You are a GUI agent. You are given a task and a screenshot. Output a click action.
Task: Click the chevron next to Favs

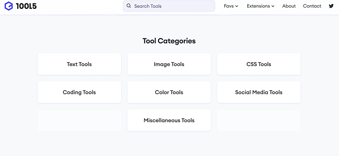(237, 6)
